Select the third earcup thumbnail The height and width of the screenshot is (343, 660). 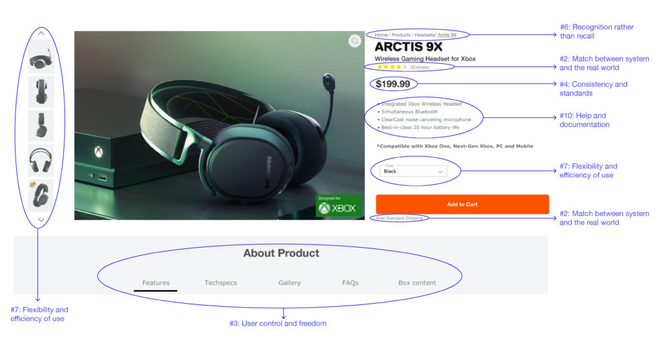point(41,126)
